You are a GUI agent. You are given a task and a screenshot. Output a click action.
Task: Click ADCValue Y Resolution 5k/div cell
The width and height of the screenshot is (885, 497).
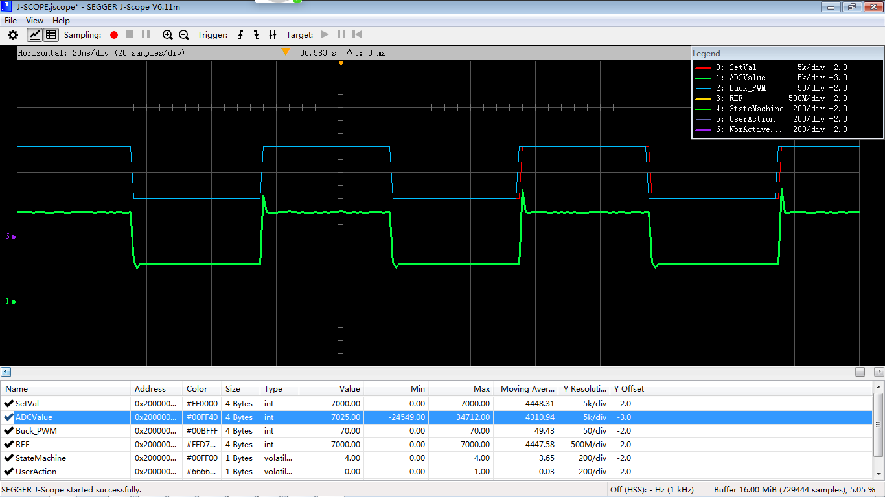584,417
